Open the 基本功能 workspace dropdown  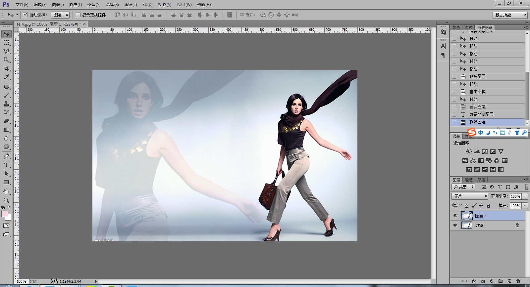510,15
